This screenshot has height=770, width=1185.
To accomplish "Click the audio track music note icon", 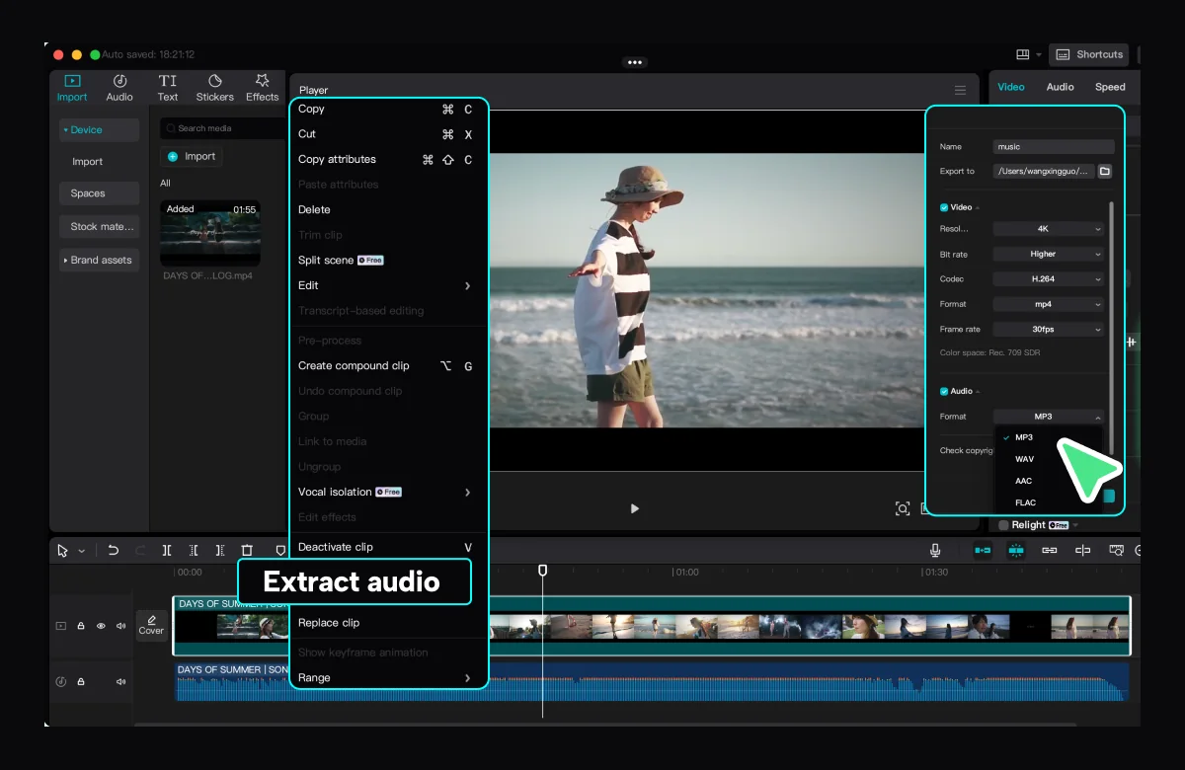I will coord(61,681).
